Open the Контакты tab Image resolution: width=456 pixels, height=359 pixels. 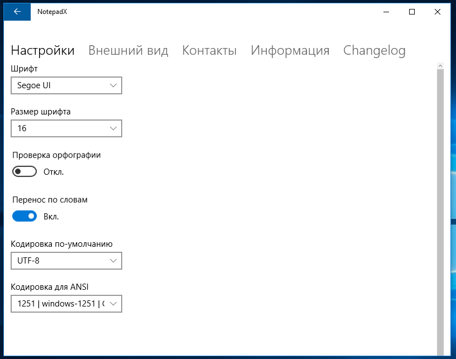click(209, 50)
